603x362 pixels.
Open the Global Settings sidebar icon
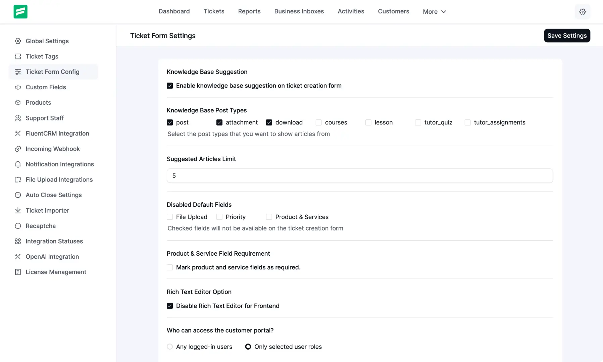18,41
